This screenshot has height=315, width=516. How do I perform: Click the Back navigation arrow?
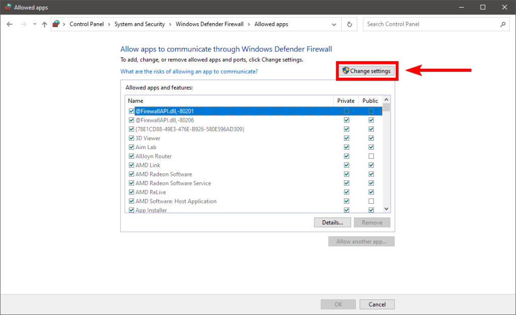point(10,24)
